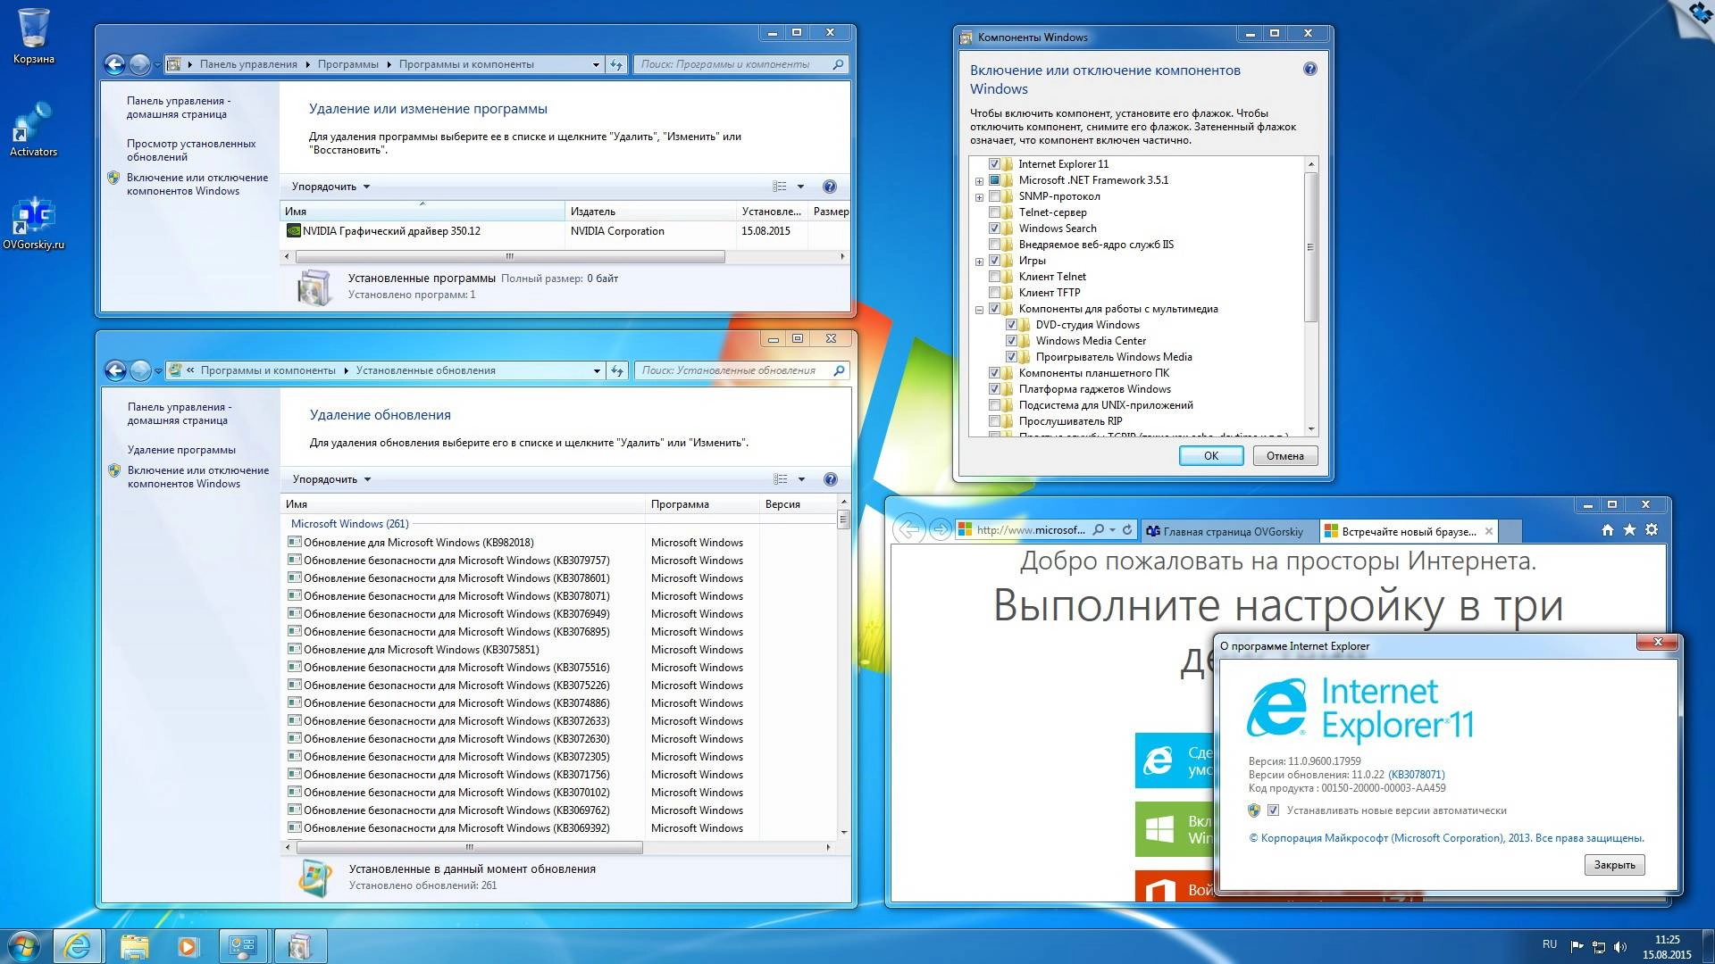This screenshot has height=964, width=1715.
Task: Click Internet Explorer Back button
Action: [x=909, y=529]
